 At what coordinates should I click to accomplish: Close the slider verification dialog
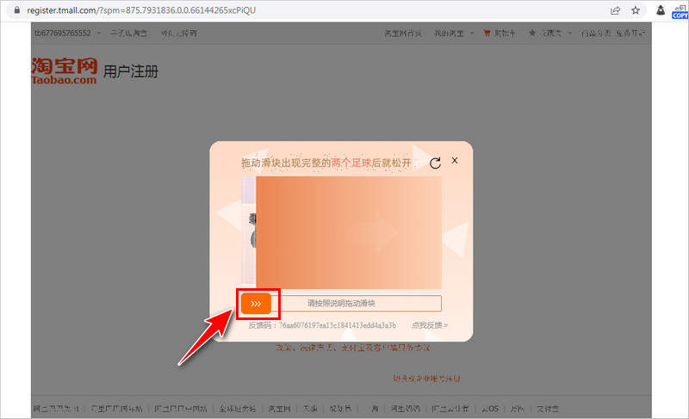[x=455, y=161]
